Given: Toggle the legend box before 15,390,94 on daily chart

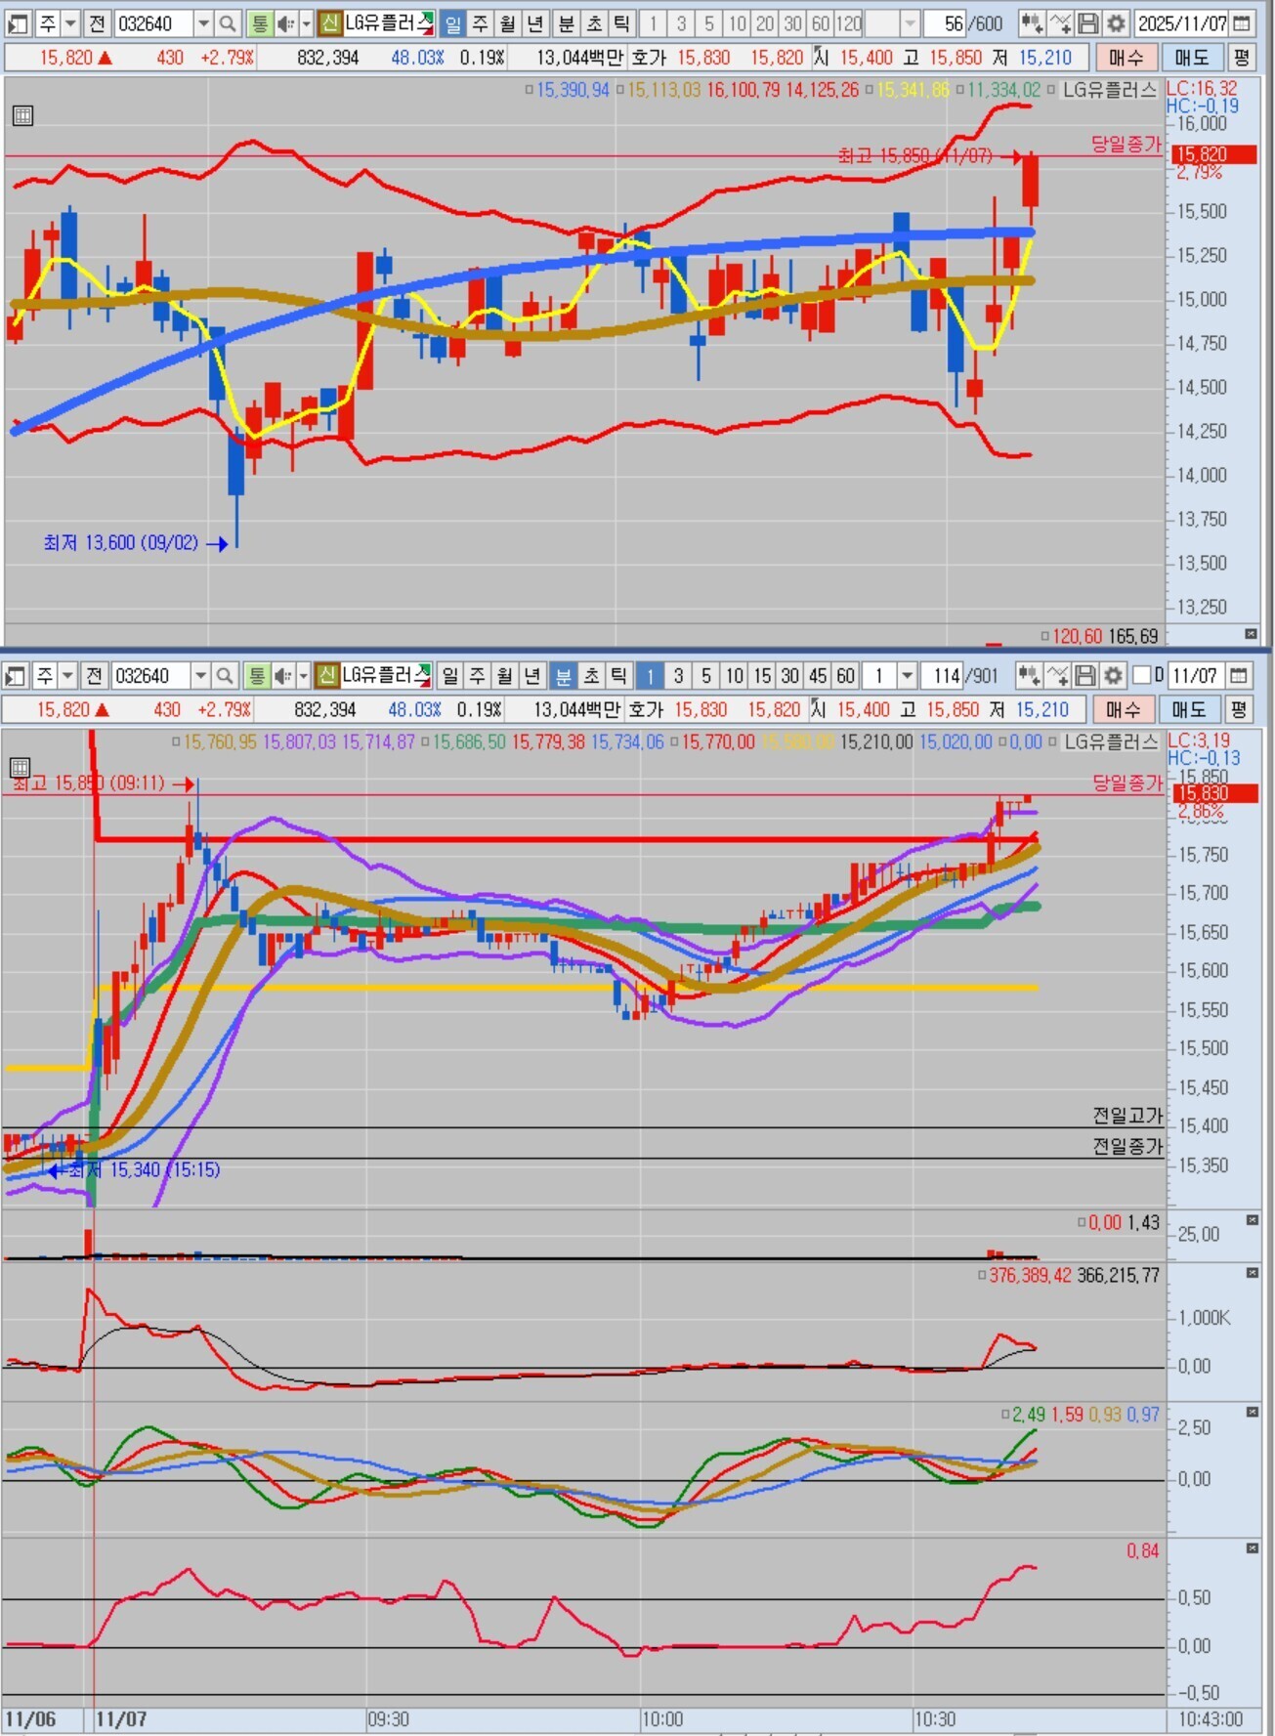Looking at the screenshot, I should coord(530,90).
